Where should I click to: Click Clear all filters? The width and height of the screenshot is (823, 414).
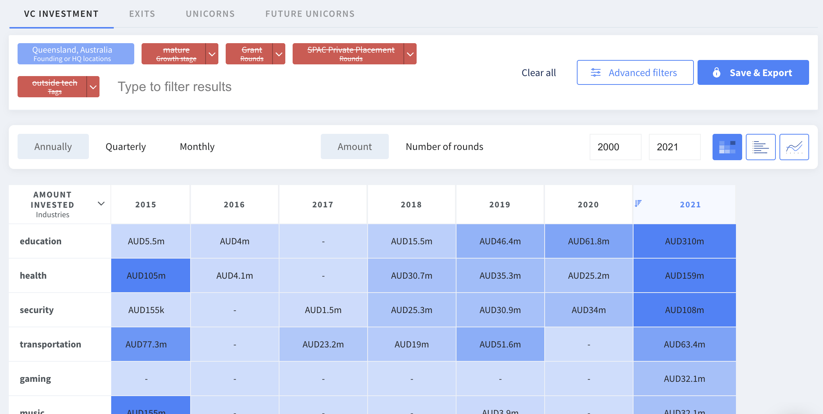click(538, 72)
